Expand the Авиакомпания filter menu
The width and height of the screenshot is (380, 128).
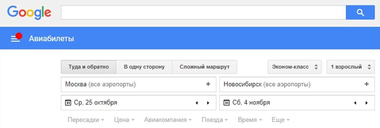pos(168,120)
